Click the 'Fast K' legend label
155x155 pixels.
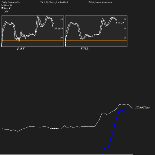point(7,8)
